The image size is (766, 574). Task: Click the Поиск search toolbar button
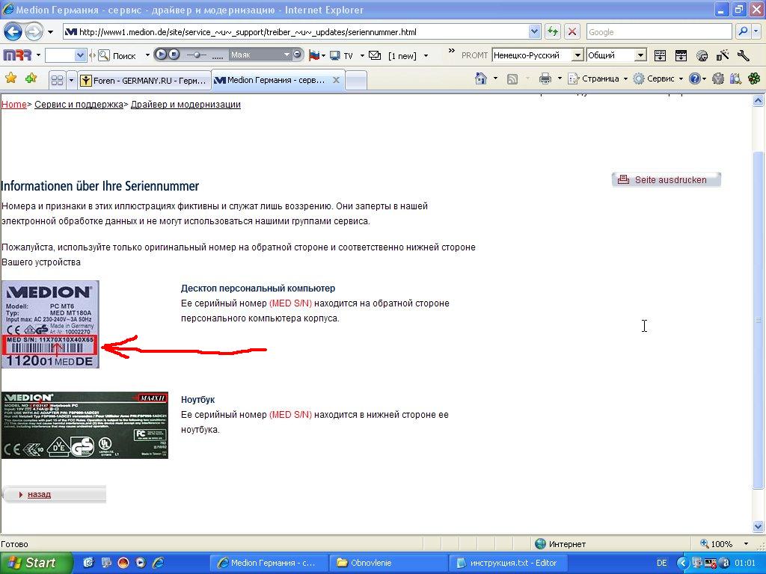pos(117,55)
